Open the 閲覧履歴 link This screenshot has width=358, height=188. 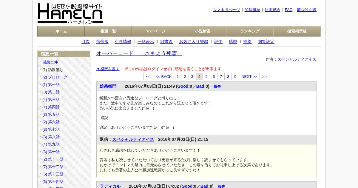252,10
